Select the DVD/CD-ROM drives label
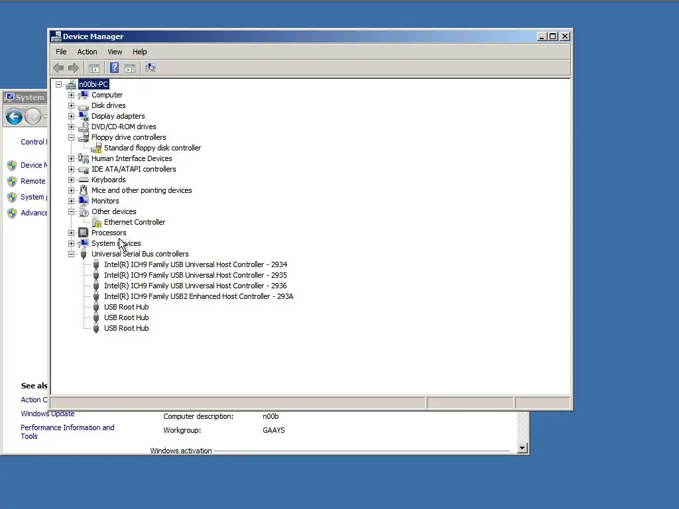 124,127
